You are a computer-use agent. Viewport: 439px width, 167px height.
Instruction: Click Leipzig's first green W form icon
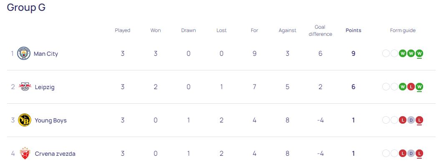[403, 87]
